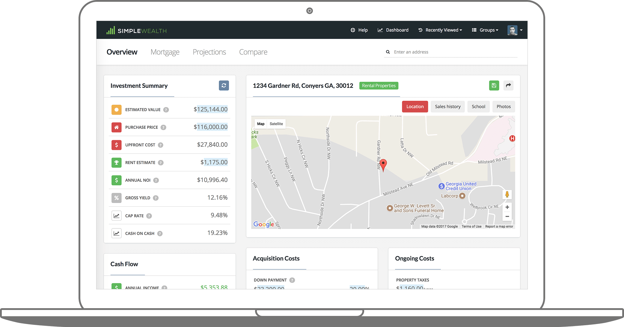The image size is (624, 327).
Task: Click the Estimated Value sun icon
Action: 117,110
